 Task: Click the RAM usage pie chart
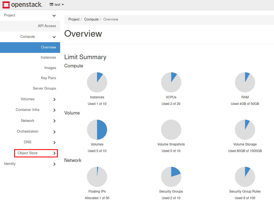245,82
